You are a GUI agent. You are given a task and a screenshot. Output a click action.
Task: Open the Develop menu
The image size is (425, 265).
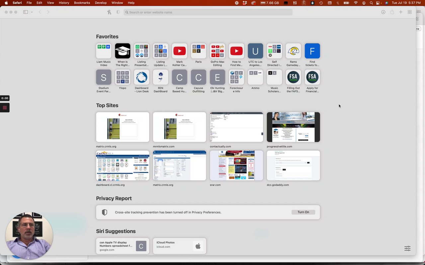click(101, 3)
